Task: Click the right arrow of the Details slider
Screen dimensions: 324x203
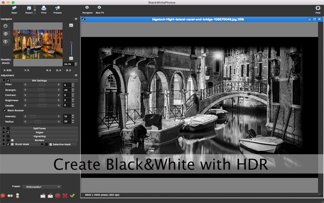Action: 59,106
